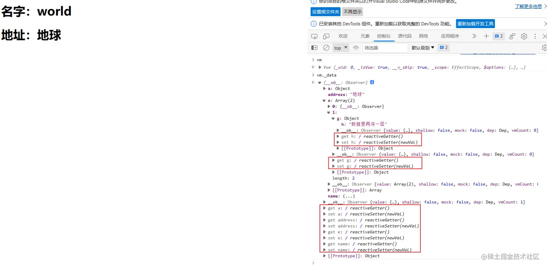Click the page heading 地址：地球
The height and width of the screenshot is (268, 547).
click(x=31, y=35)
